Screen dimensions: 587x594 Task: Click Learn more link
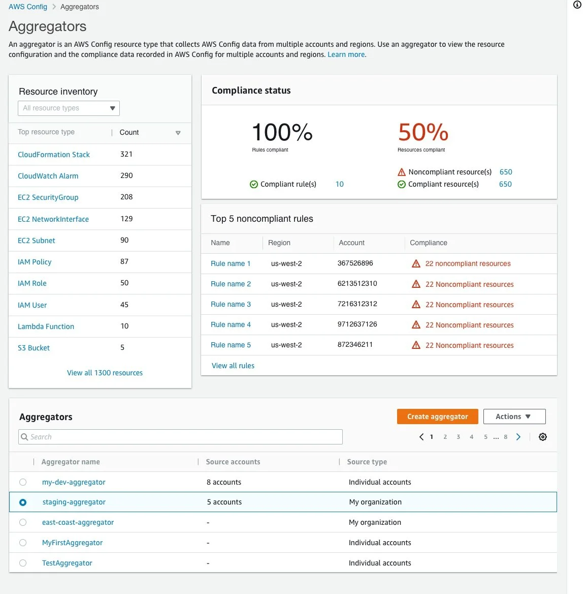point(346,54)
